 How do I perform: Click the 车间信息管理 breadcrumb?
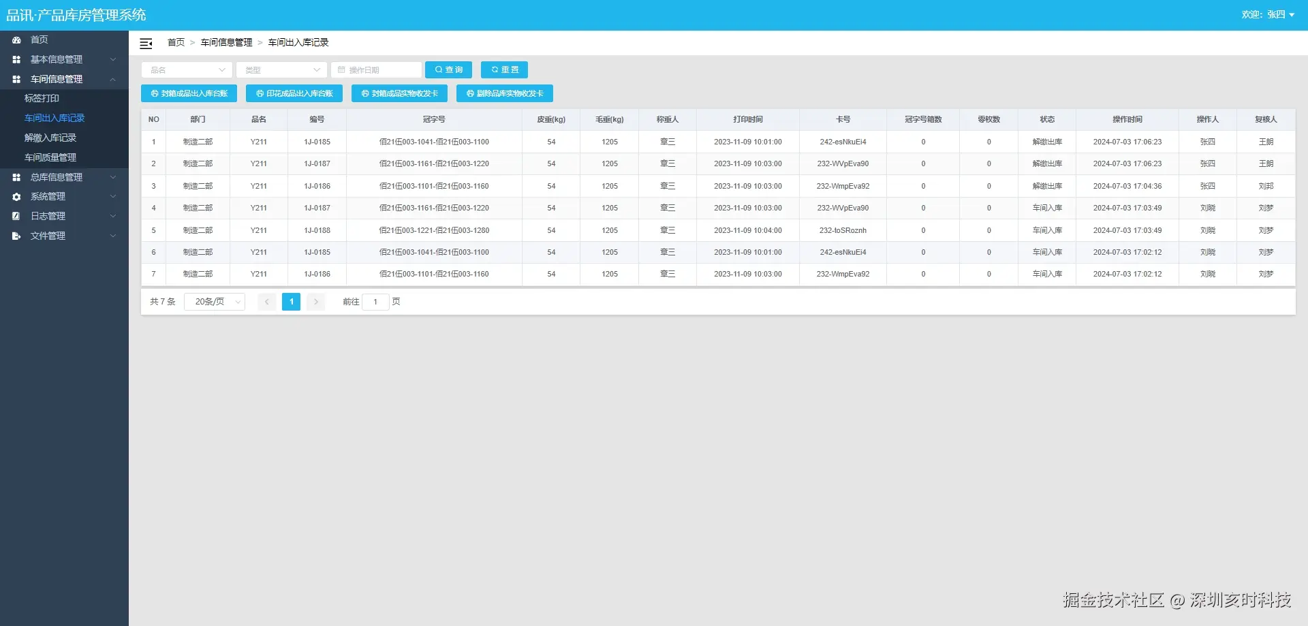point(227,43)
